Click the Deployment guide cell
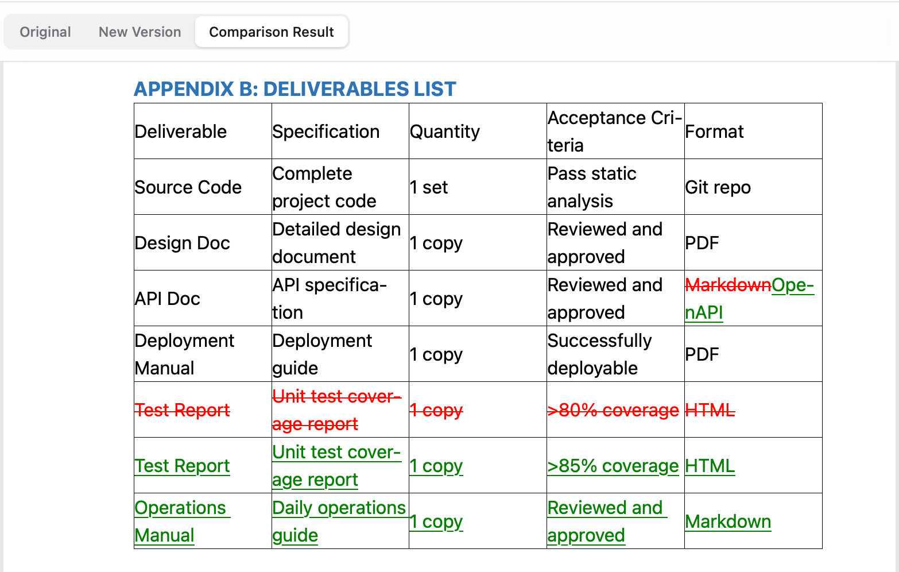This screenshot has height=572, width=899. click(x=340, y=354)
